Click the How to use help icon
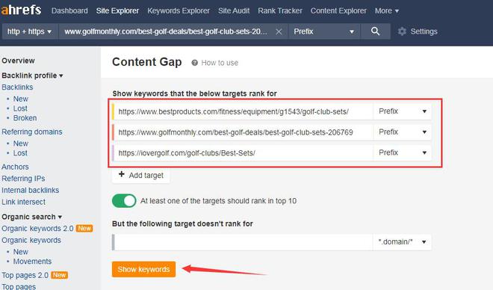The height and width of the screenshot is (290, 493). click(x=195, y=63)
